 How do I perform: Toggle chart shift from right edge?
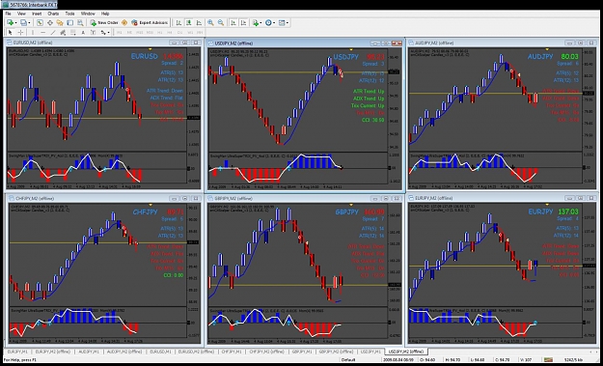(243, 23)
